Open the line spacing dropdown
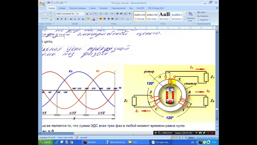This screenshot has width=257, height=145. pyautogui.click(x=117, y=19)
